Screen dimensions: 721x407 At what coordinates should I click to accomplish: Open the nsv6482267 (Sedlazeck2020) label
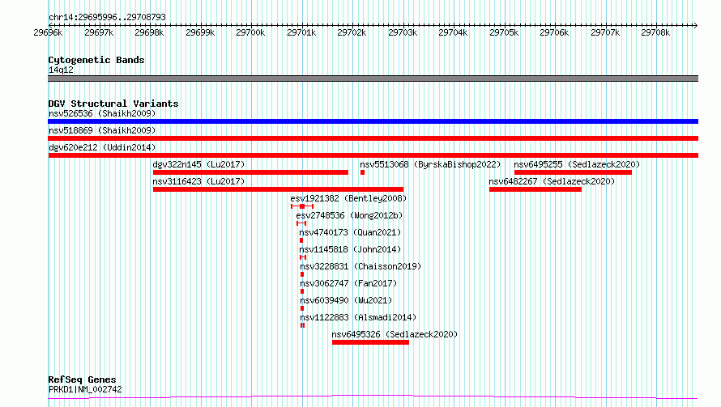[x=552, y=181]
